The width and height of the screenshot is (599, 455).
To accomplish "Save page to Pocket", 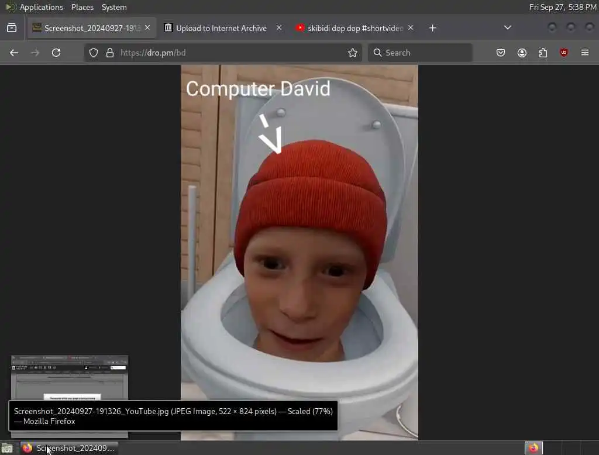I will pos(501,53).
